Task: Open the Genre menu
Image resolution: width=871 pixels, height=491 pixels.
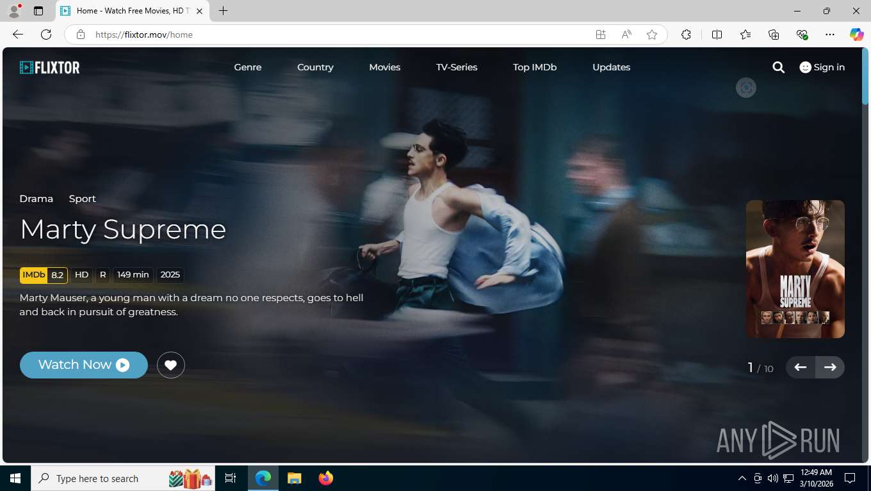Action: point(248,67)
